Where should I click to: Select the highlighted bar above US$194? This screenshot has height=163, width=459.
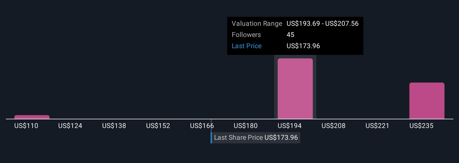pos(295,88)
